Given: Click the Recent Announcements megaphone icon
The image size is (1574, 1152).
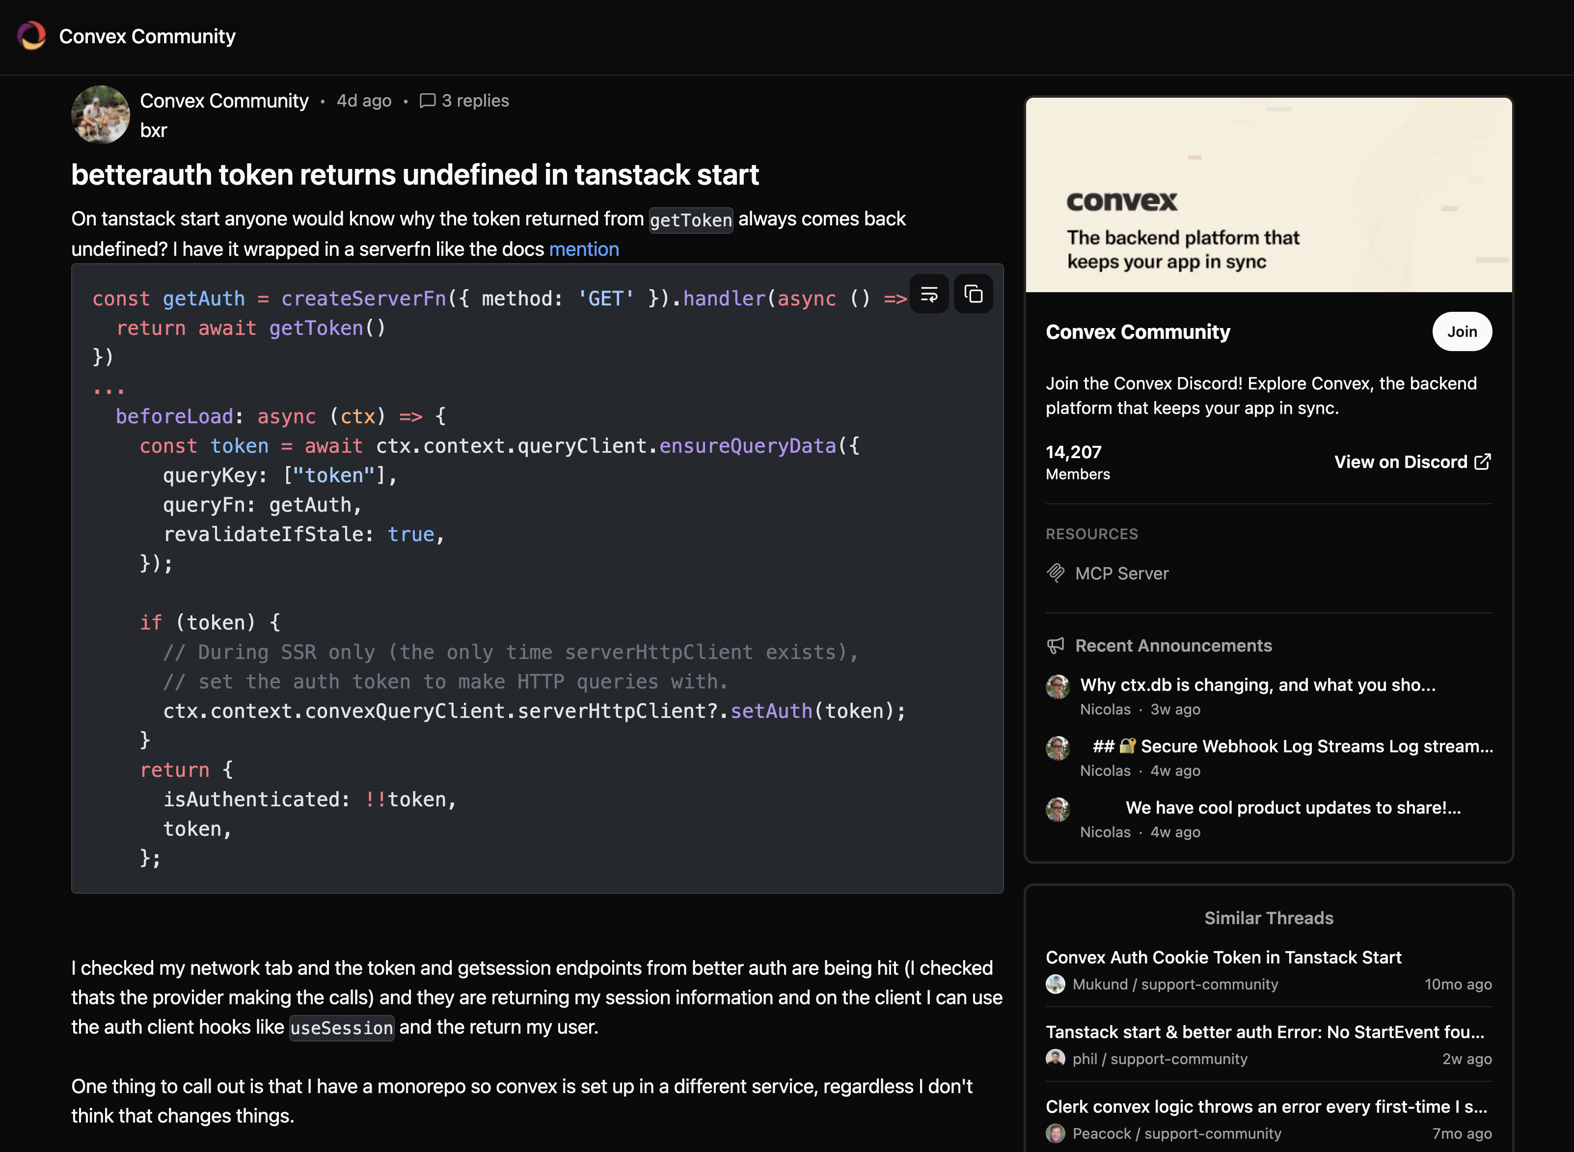Looking at the screenshot, I should [x=1056, y=646].
